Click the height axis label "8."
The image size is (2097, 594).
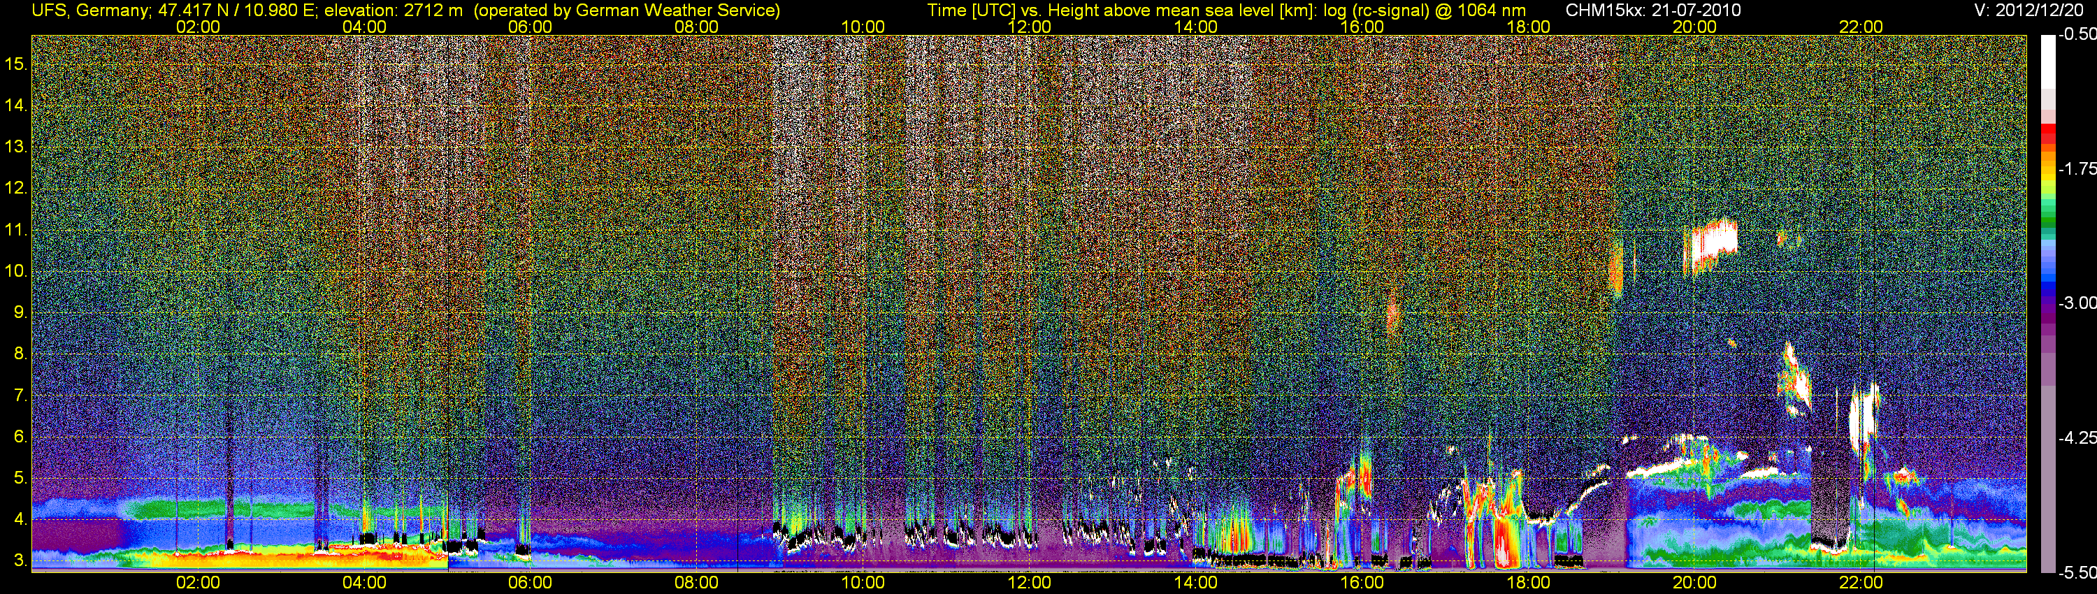(x=20, y=354)
